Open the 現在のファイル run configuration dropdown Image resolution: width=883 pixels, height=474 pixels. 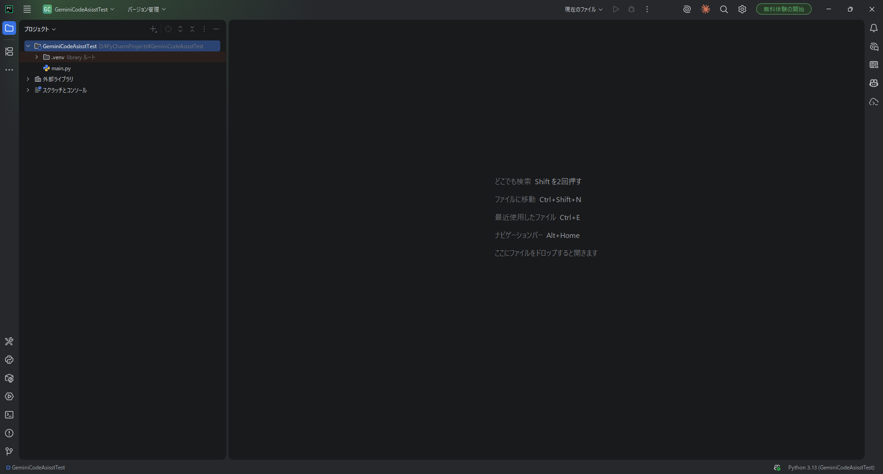click(x=583, y=9)
